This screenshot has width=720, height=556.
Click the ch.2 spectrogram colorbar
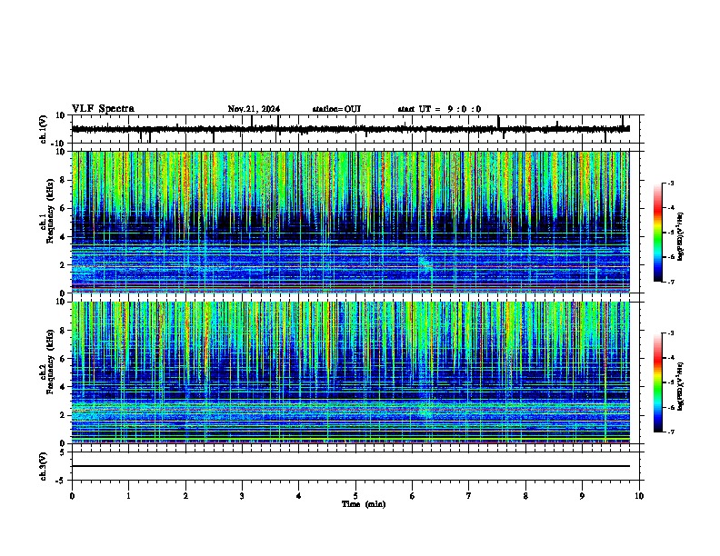point(658,382)
